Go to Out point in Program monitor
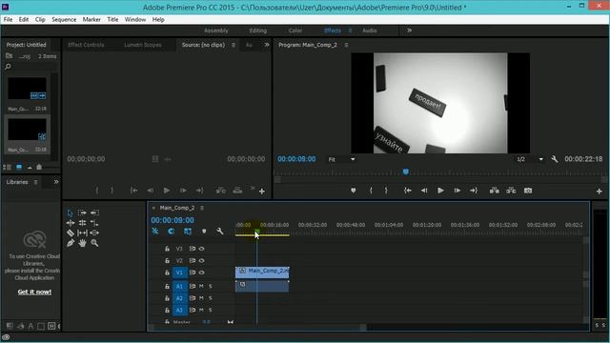The image size is (610, 343). pos(474,191)
